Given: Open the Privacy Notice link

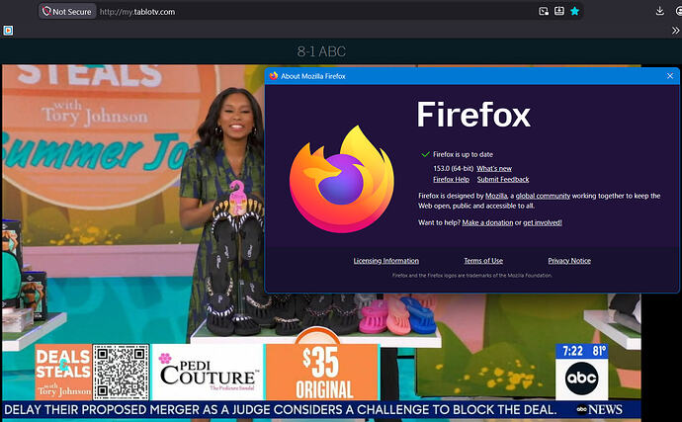Looking at the screenshot, I should point(569,261).
